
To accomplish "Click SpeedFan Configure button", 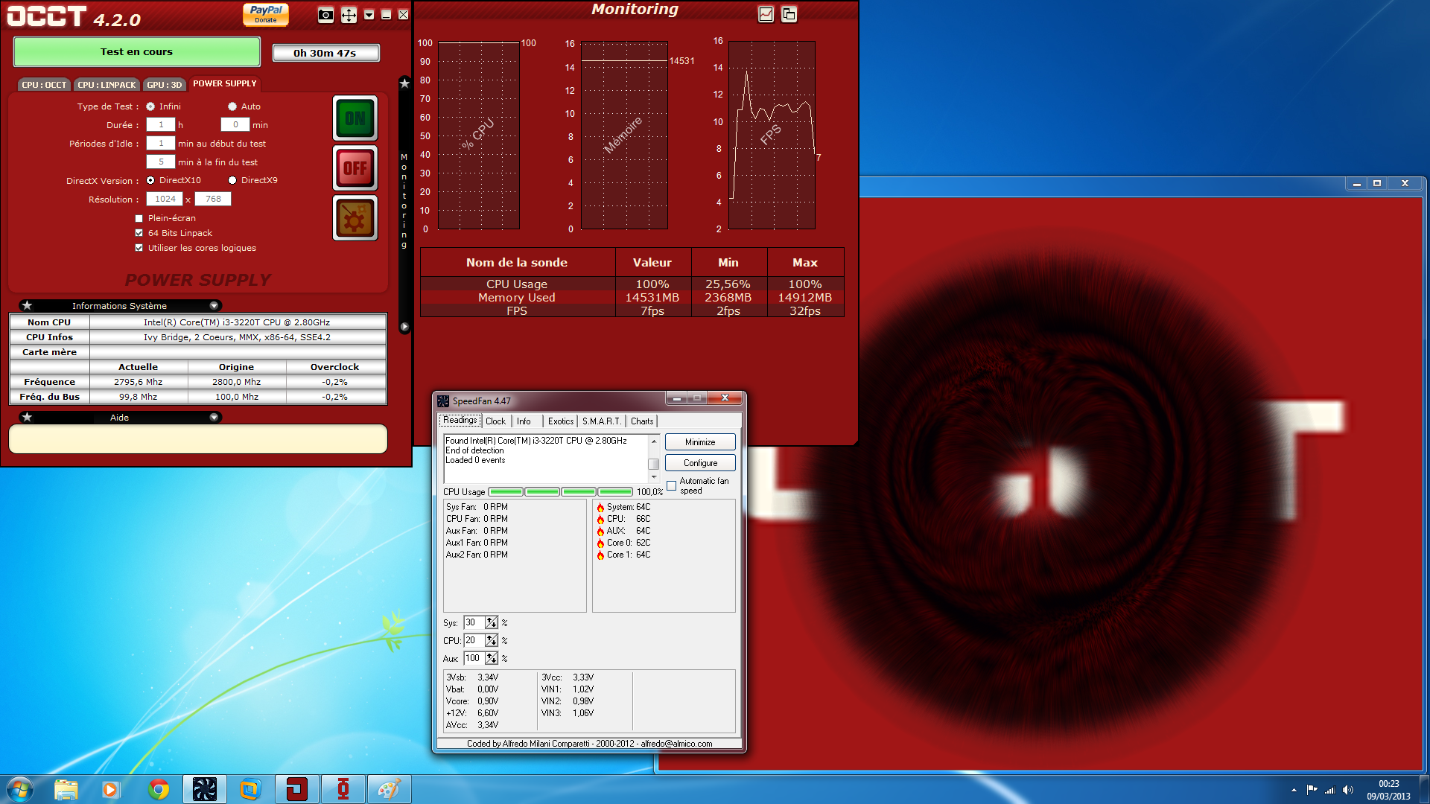I will (x=700, y=463).
